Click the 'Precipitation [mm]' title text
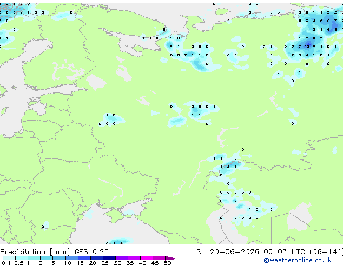The image size is (343, 265). pos(35,252)
